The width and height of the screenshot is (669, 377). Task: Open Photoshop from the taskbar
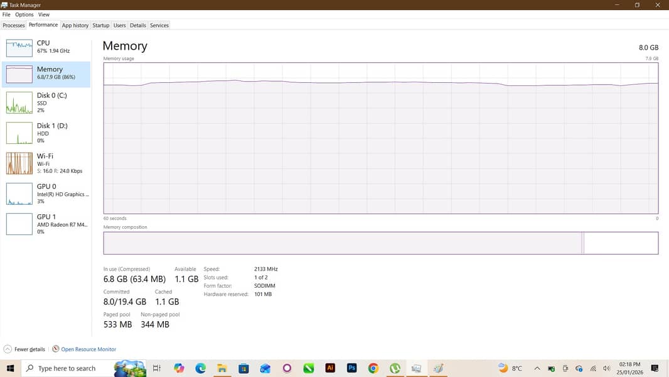pyautogui.click(x=351, y=368)
